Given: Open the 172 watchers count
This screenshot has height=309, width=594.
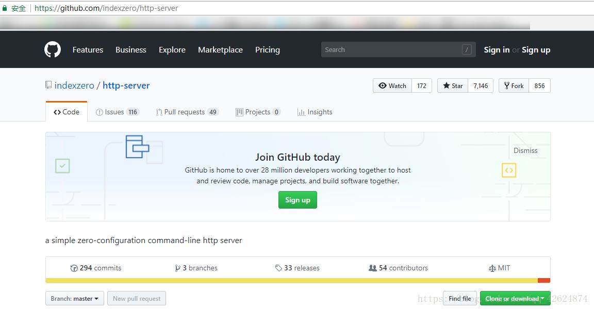Looking at the screenshot, I should tap(422, 85).
